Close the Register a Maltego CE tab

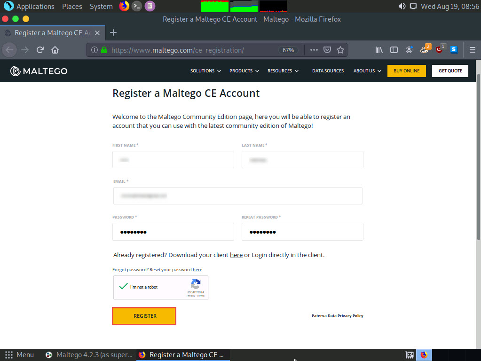pos(97,33)
